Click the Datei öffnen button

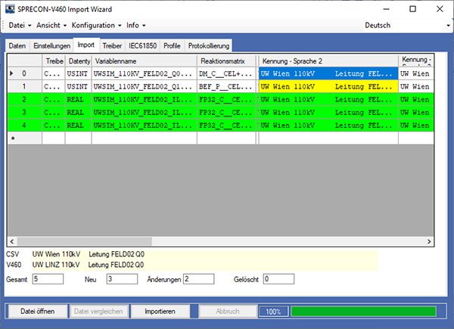(37, 312)
